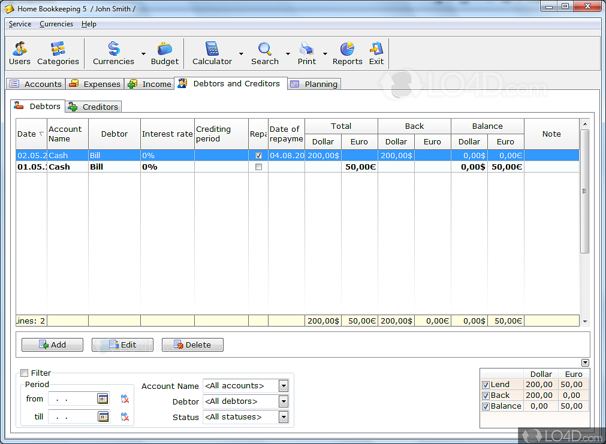This screenshot has height=444, width=606.
Task: Click the 50,00€ Total Euro cell
Action: 360,167
